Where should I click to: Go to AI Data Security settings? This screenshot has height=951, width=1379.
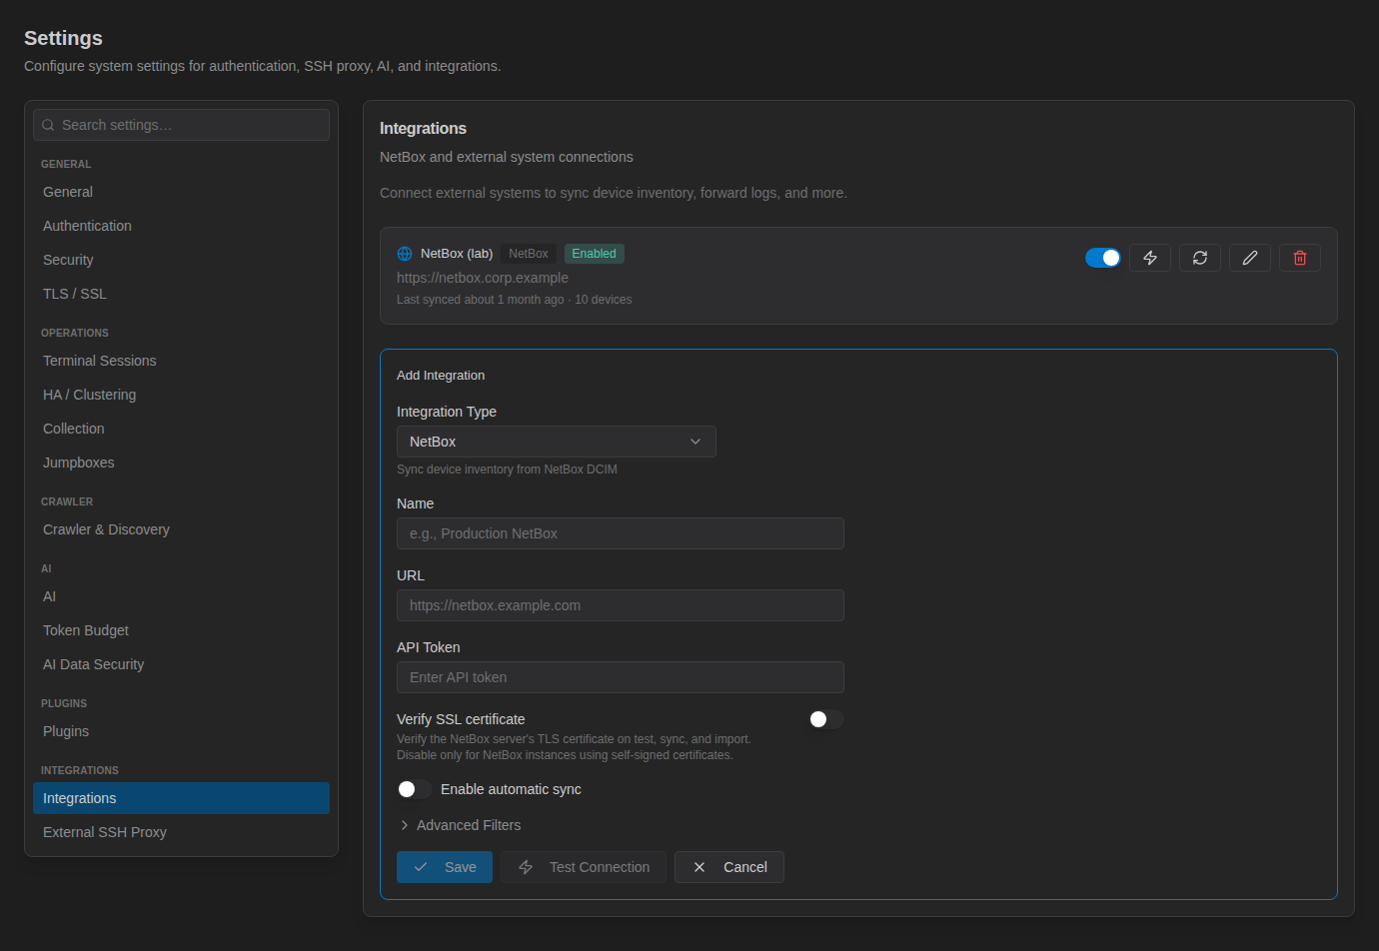pyautogui.click(x=181, y=664)
